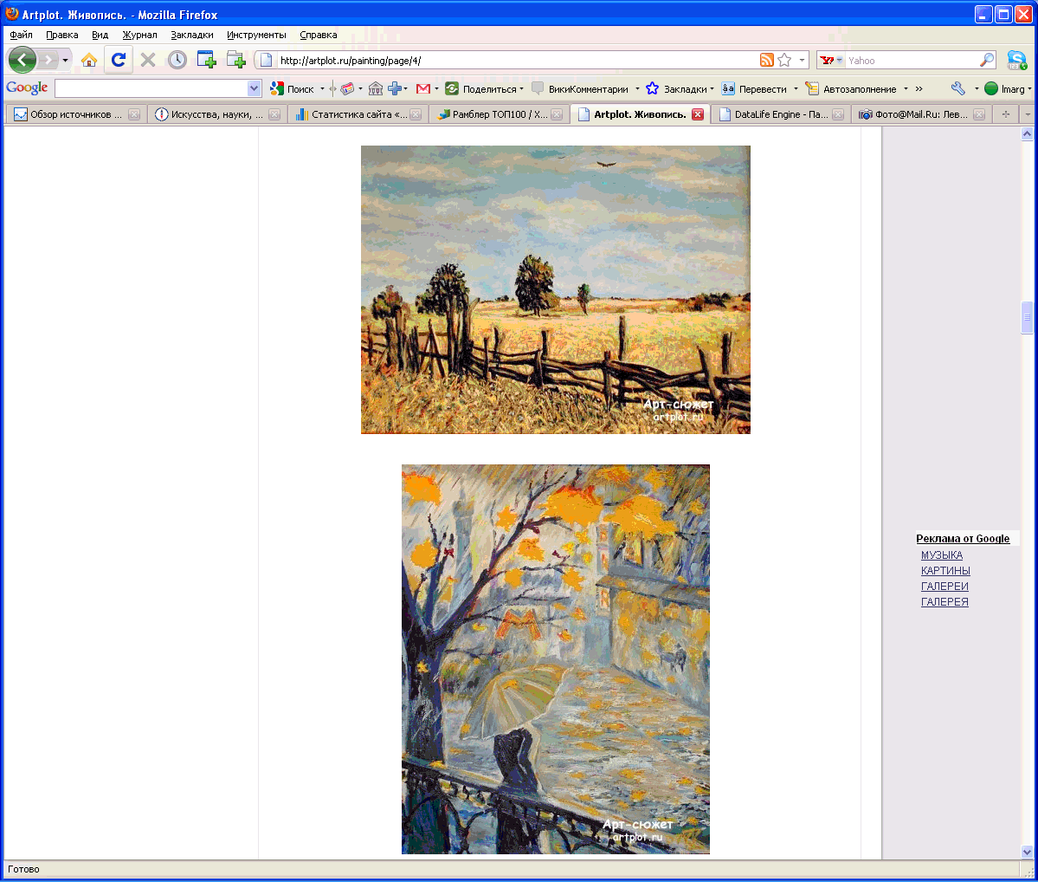Reload the current page

pyautogui.click(x=119, y=61)
